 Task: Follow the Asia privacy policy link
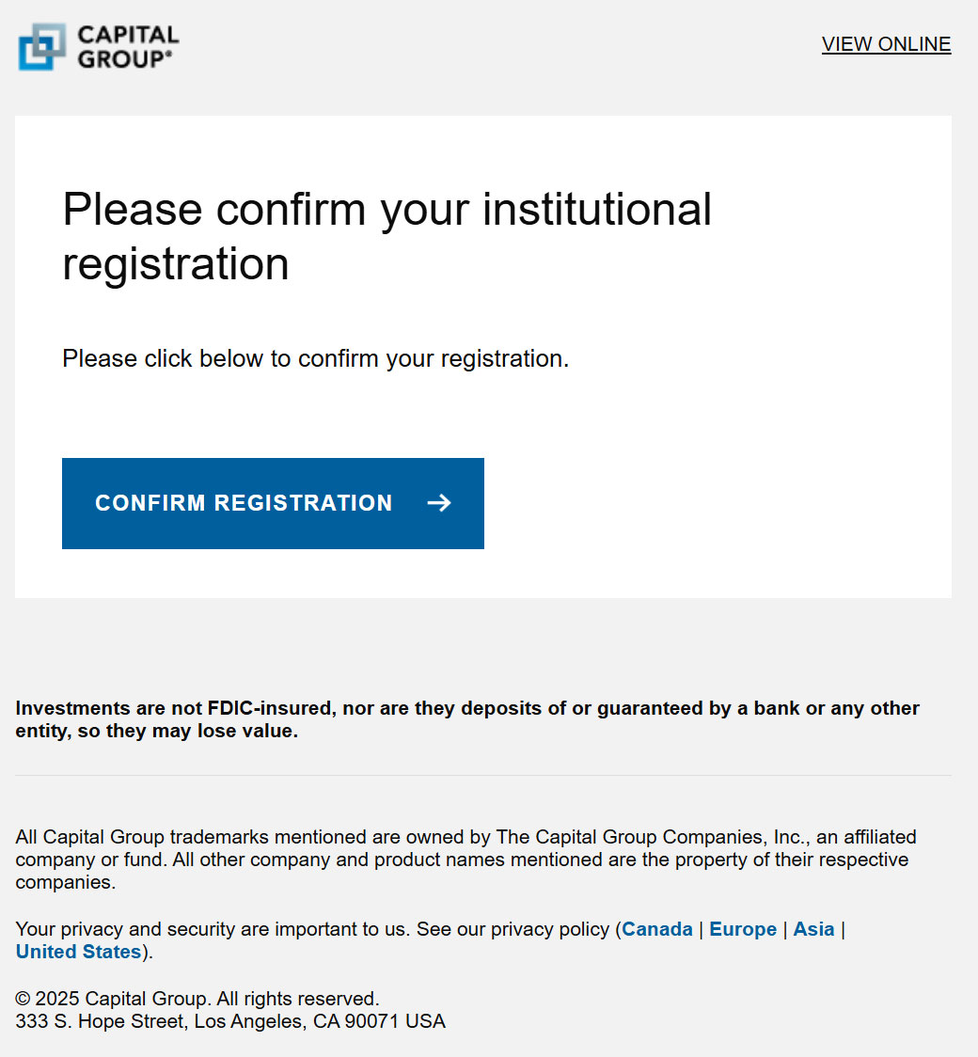click(x=813, y=929)
